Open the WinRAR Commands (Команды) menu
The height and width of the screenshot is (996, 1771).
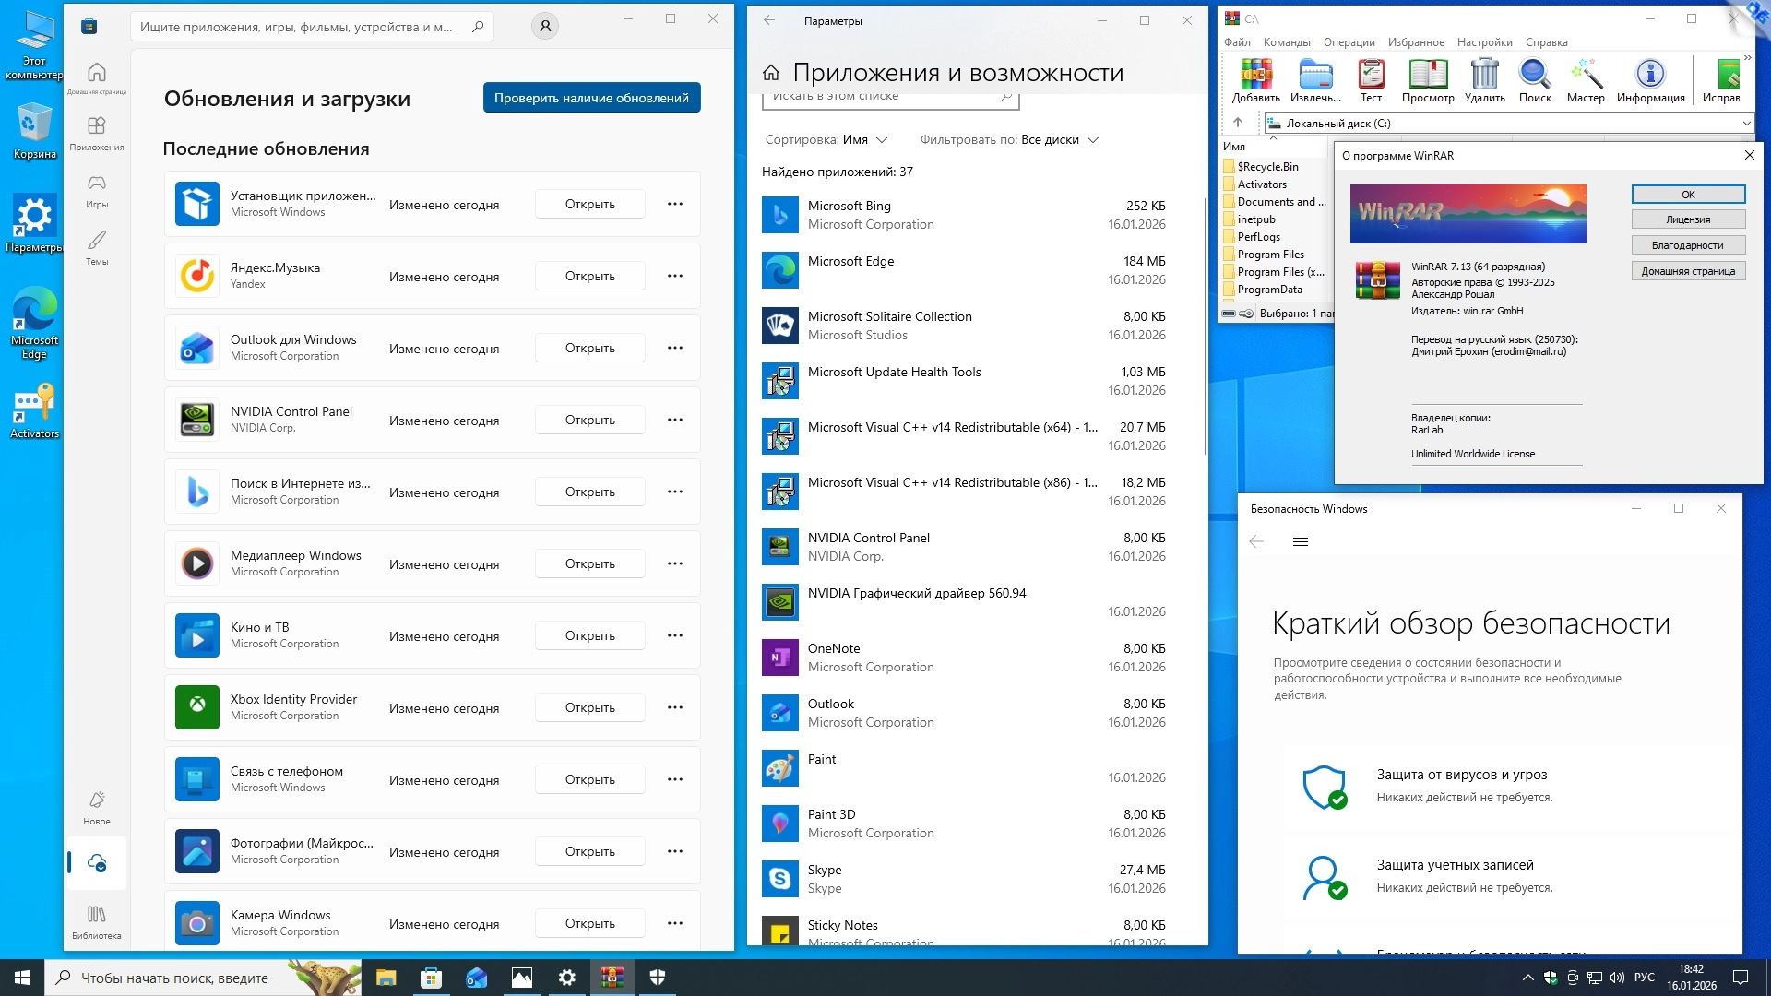pos(1286,42)
